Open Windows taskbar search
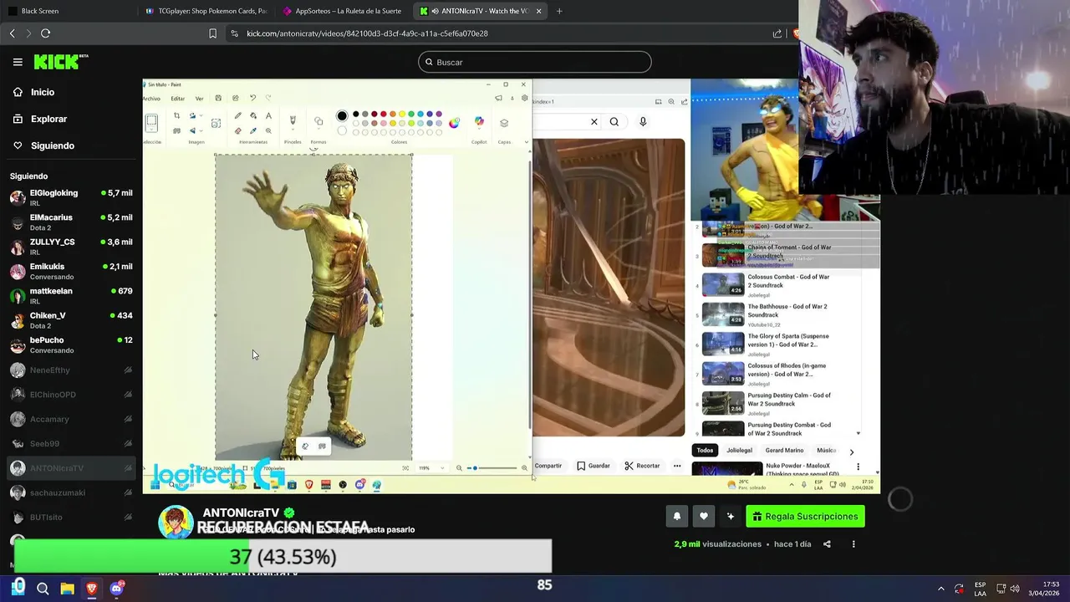Viewport: 1070px width, 602px height. point(43,589)
